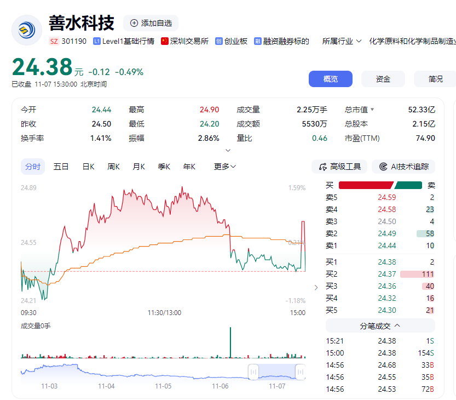Click the 买2 price 24.37
The height and width of the screenshot is (400, 456).
tap(387, 274)
